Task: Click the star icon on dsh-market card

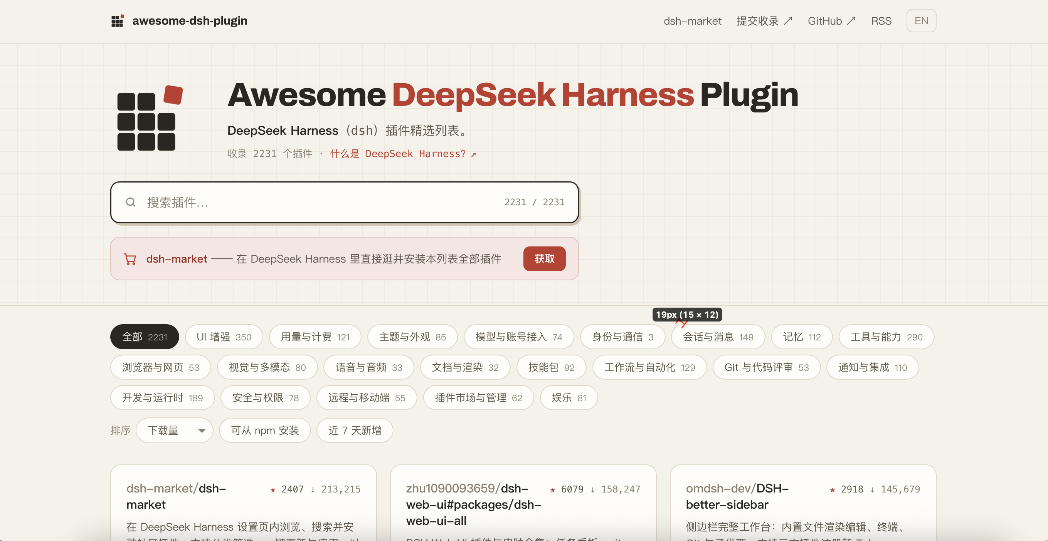Action: [x=273, y=490]
